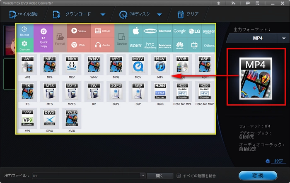
Task: Open the Apple device category
Action: pyautogui.click(x=135, y=31)
